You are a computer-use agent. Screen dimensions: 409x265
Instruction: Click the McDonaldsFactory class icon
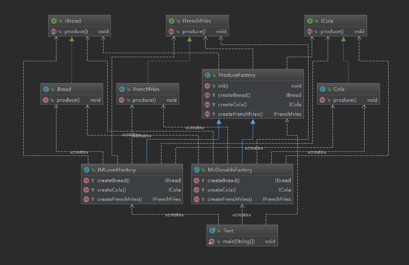pos(197,170)
